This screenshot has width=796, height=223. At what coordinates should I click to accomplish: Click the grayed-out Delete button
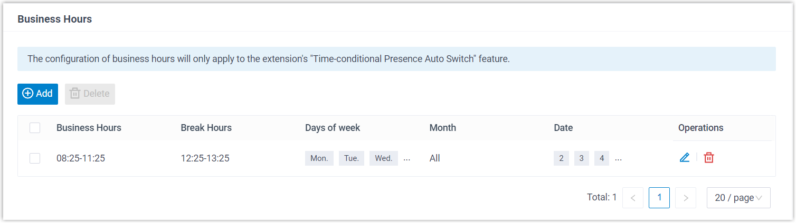pyautogui.click(x=90, y=94)
